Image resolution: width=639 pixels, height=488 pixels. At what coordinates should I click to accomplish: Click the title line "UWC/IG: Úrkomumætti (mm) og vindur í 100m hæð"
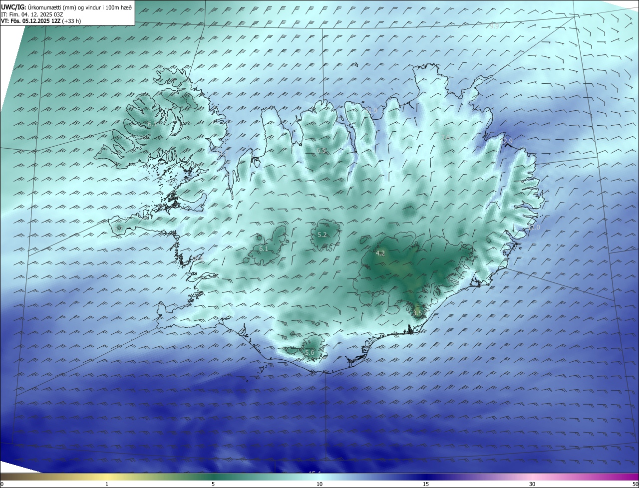[x=66, y=7]
